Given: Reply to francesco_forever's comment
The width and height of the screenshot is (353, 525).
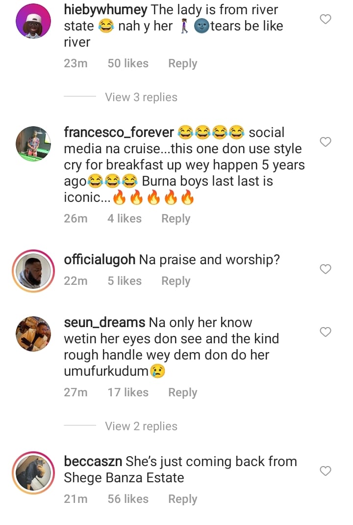Looking at the screenshot, I should (176, 219).
